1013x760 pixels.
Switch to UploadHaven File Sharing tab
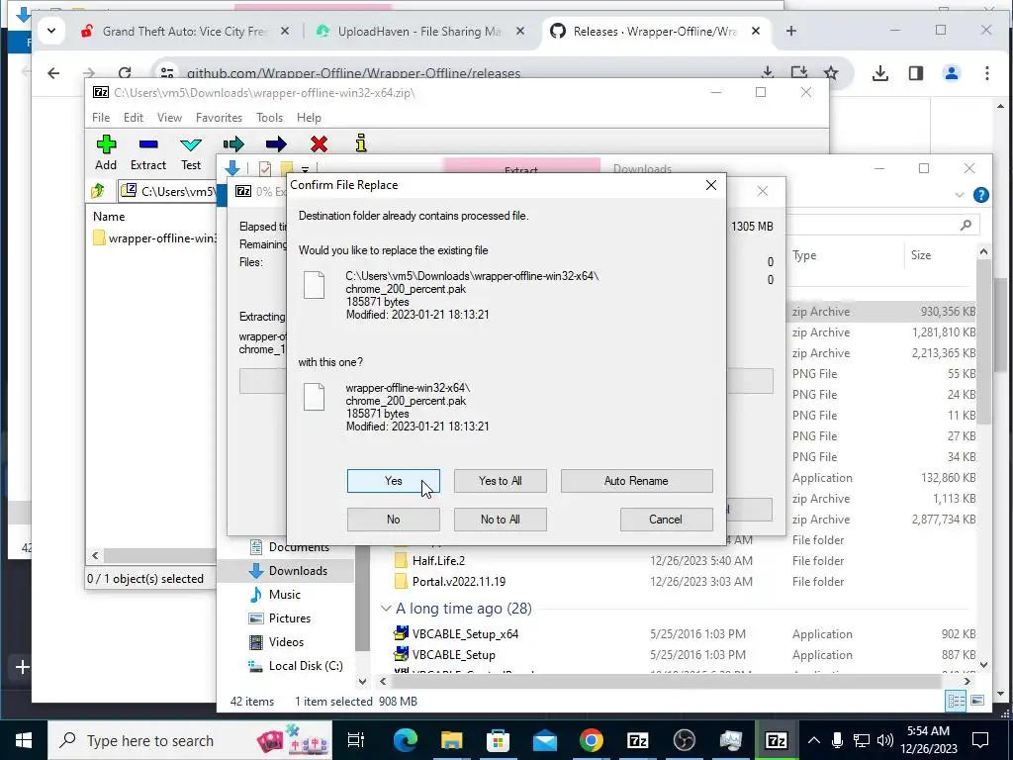(x=418, y=31)
